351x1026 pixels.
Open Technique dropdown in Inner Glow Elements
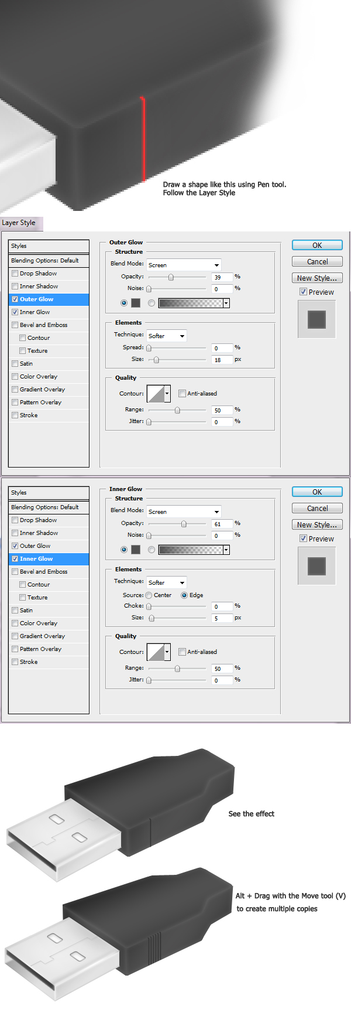click(x=166, y=582)
